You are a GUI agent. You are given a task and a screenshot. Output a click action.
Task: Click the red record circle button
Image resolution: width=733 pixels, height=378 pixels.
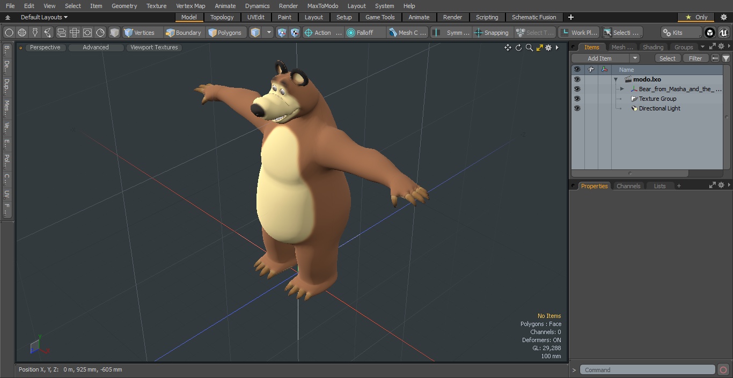(x=723, y=370)
